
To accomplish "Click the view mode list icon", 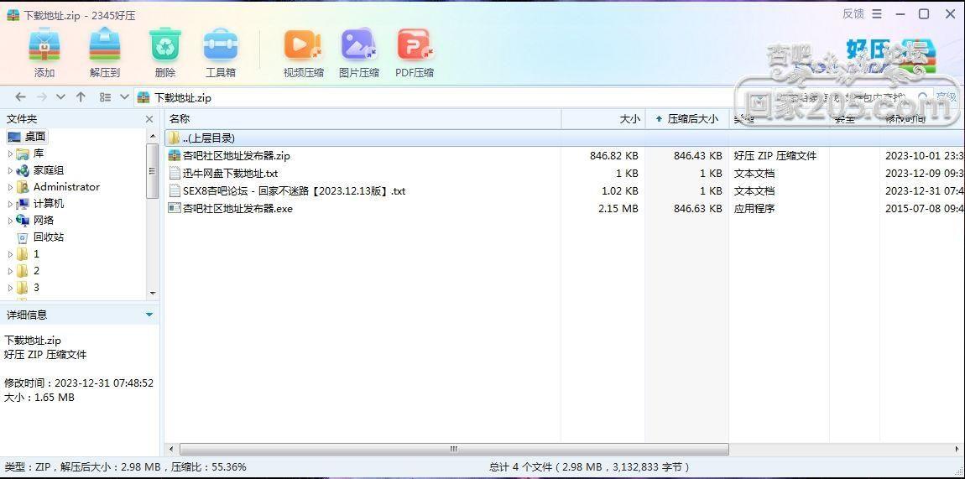I will click(105, 97).
